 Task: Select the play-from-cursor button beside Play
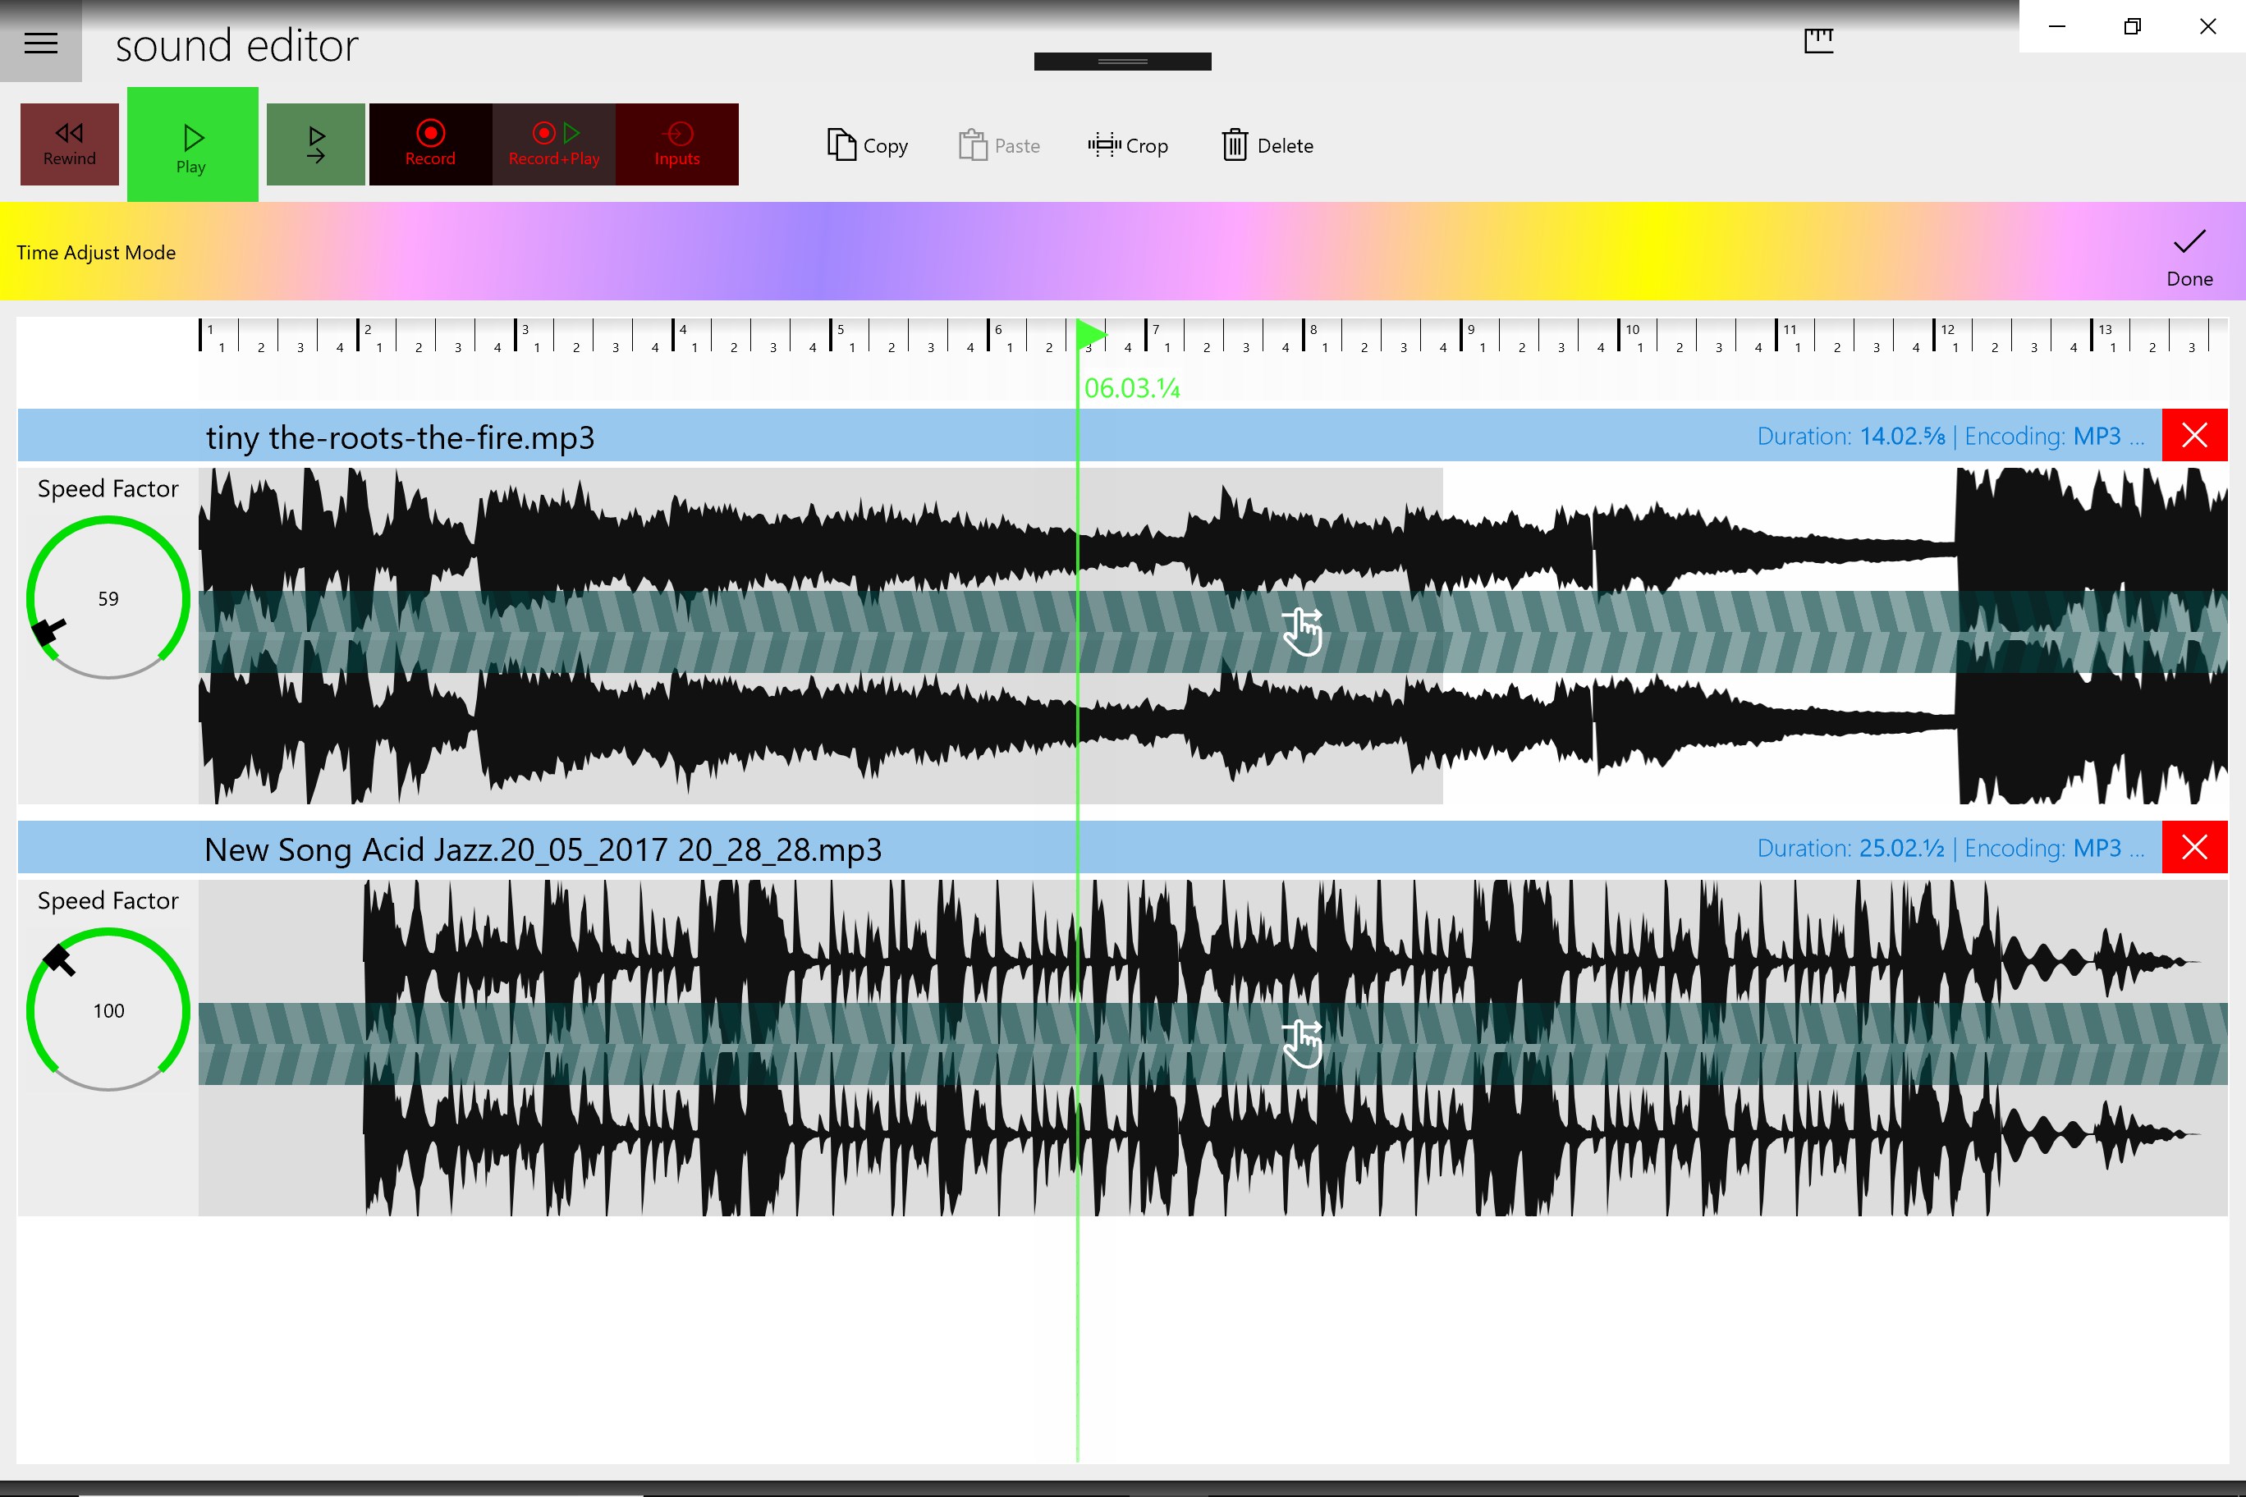[315, 144]
